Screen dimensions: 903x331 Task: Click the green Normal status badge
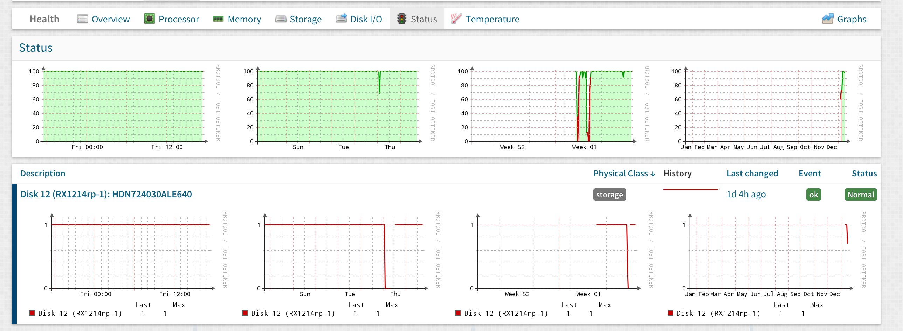point(861,195)
